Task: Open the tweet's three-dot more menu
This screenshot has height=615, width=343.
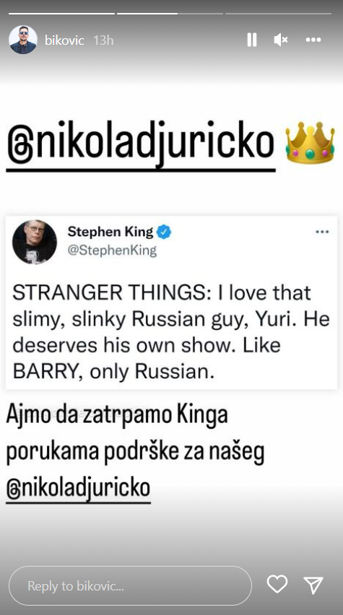Action: (x=322, y=232)
